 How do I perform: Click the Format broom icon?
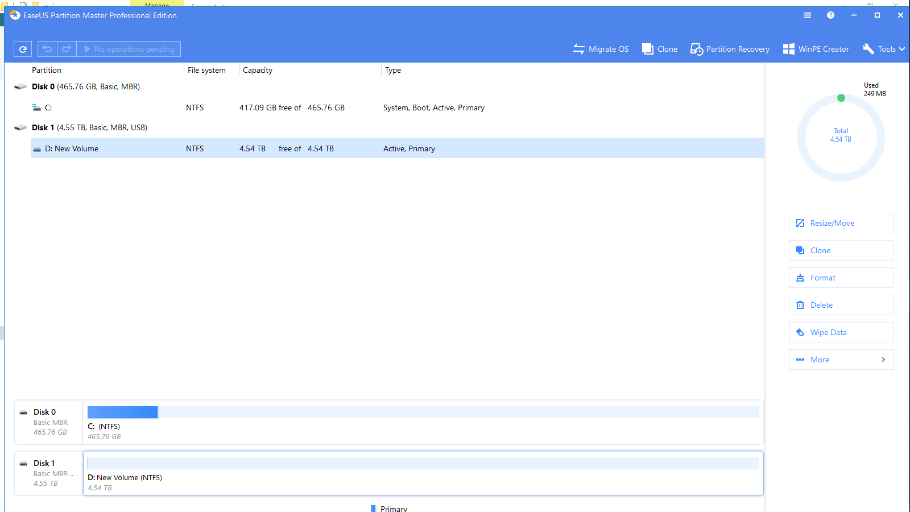(800, 278)
